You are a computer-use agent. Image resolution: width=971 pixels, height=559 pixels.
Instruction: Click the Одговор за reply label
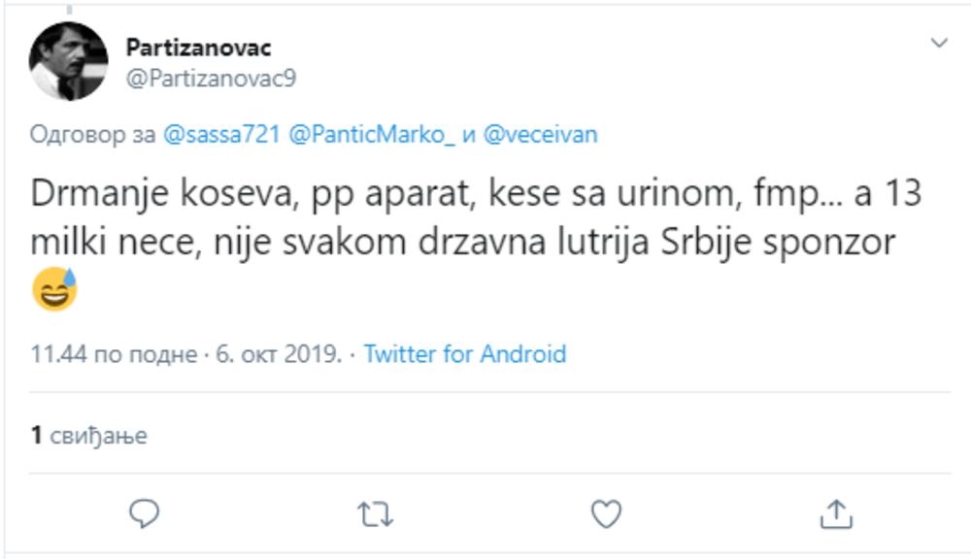[x=92, y=134]
